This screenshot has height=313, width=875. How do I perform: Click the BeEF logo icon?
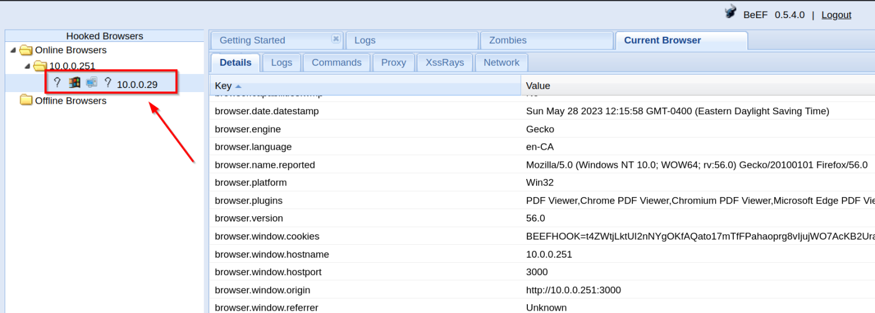pos(730,12)
